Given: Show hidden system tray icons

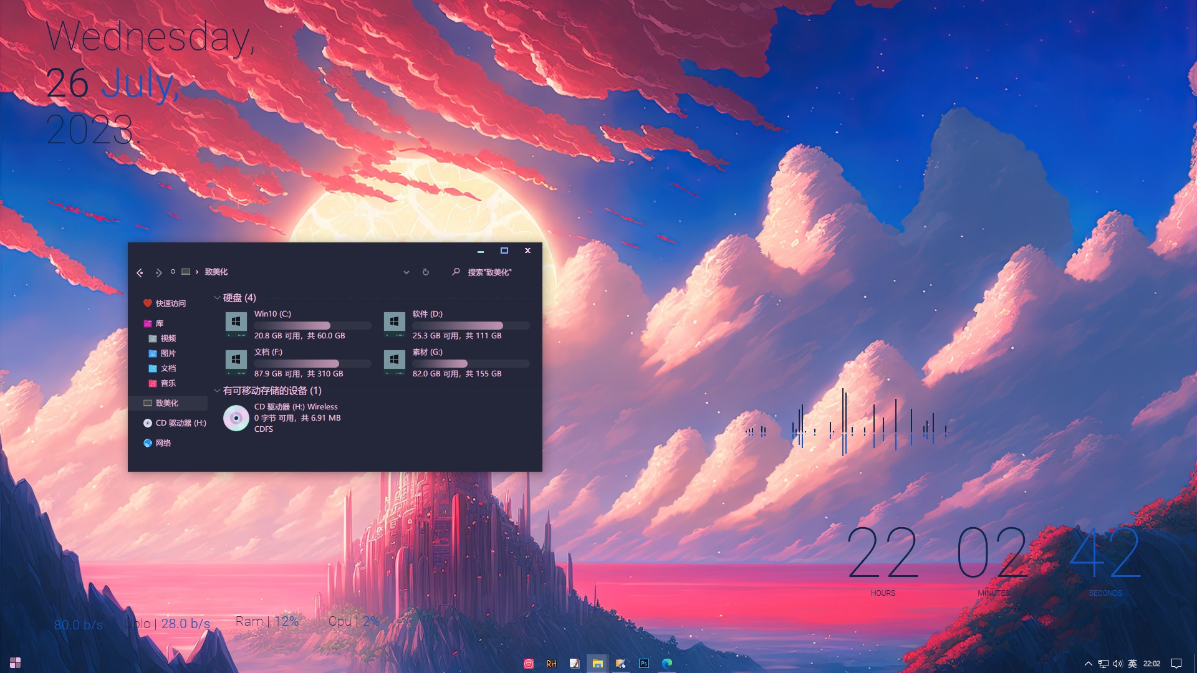Looking at the screenshot, I should pos(1089,664).
